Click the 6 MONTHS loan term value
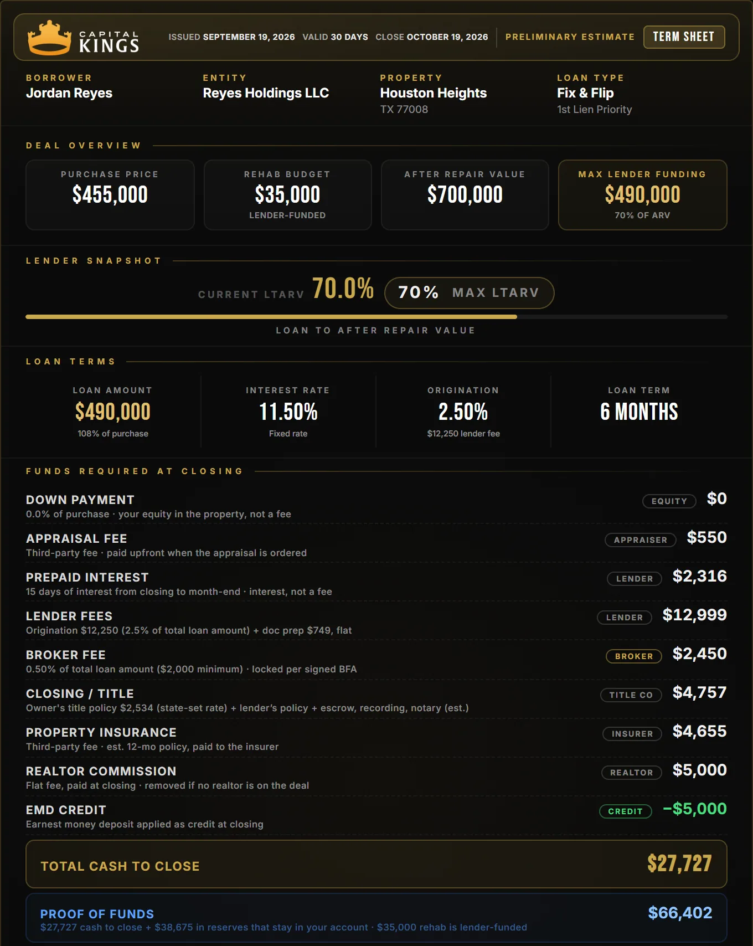 point(639,412)
